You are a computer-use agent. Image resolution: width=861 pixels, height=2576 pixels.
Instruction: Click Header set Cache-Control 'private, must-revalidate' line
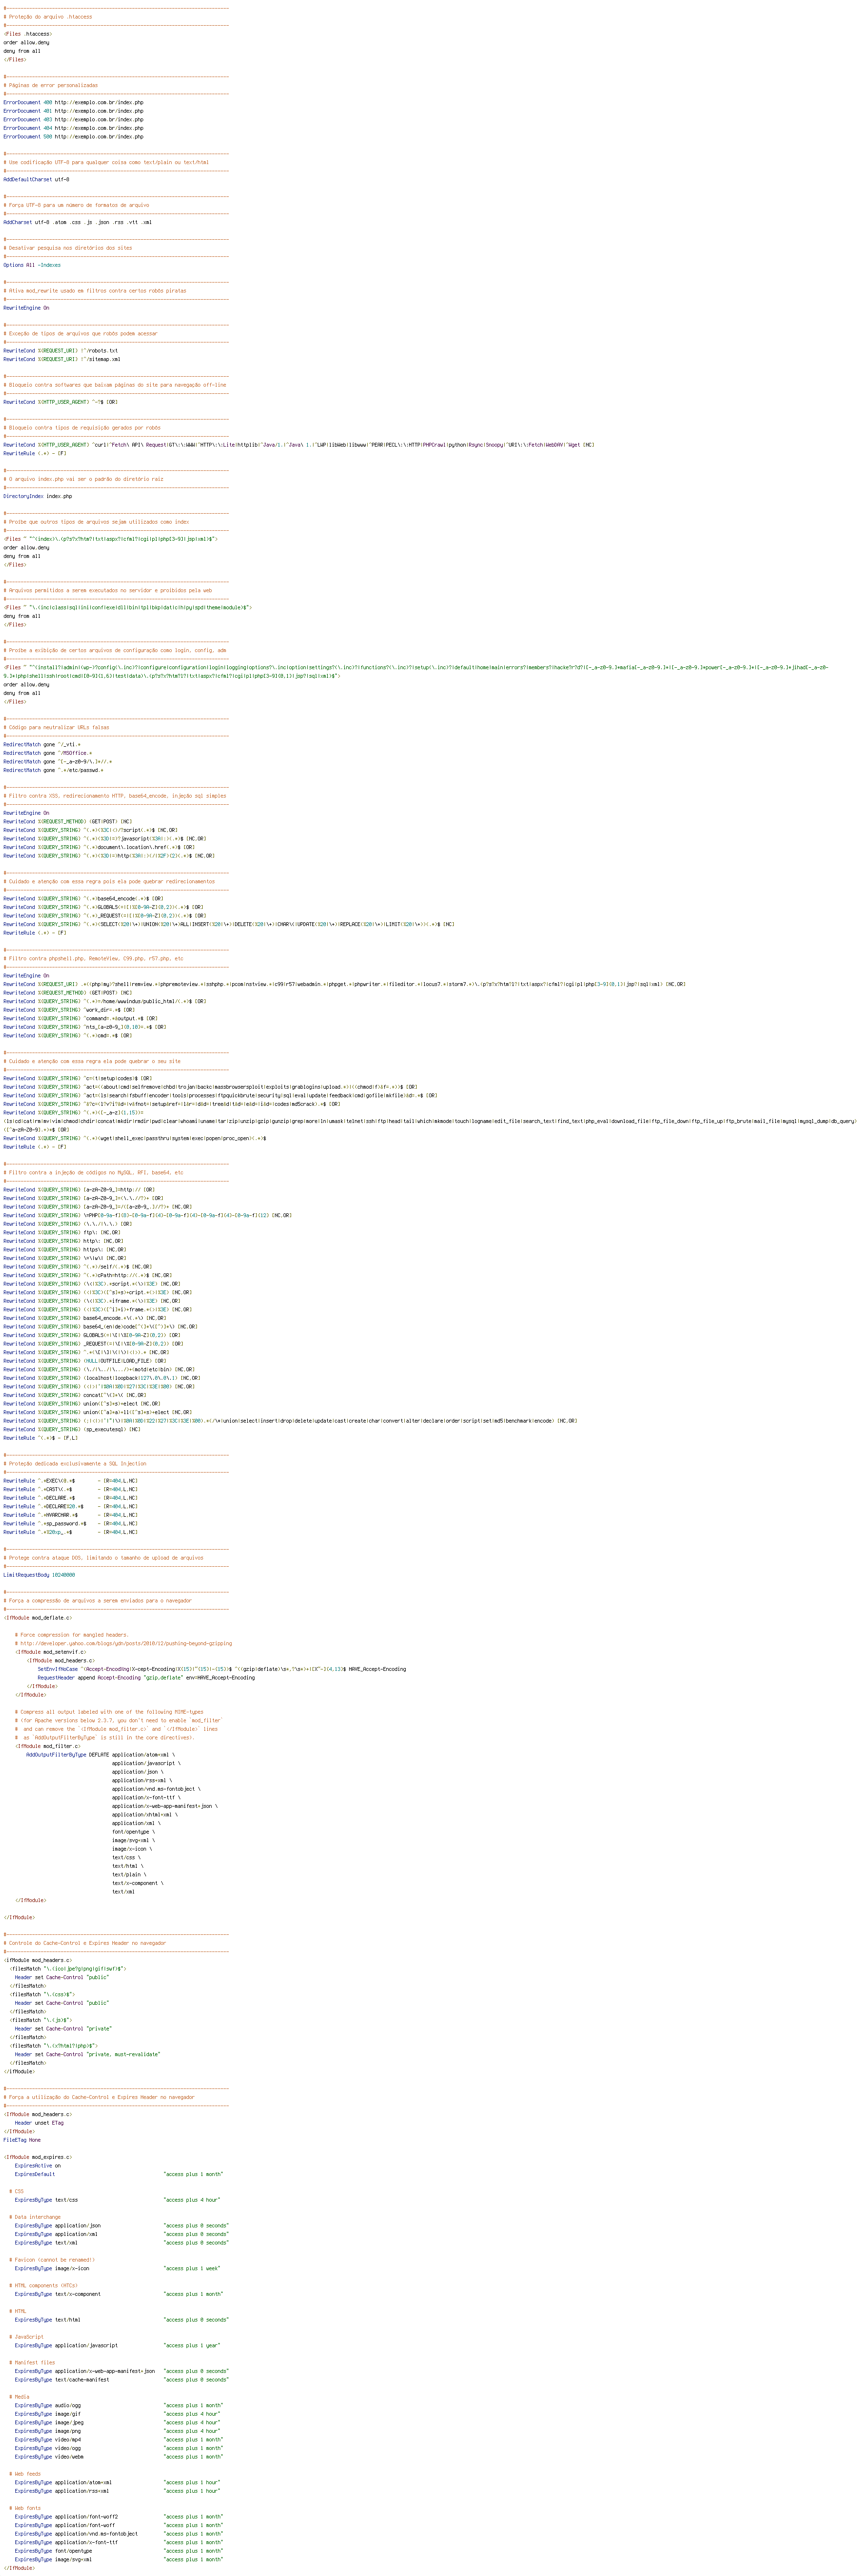(x=87, y=2054)
